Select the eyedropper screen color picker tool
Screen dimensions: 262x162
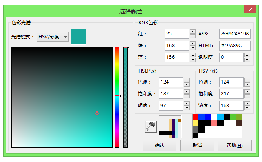click(x=151, y=127)
